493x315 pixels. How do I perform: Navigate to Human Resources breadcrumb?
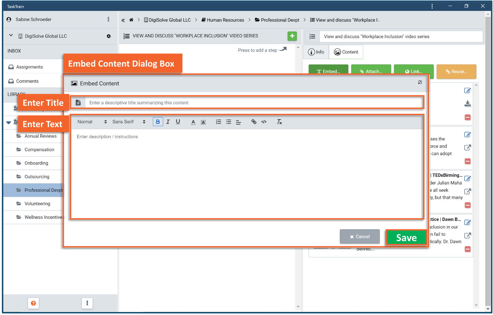tap(223, 20)
